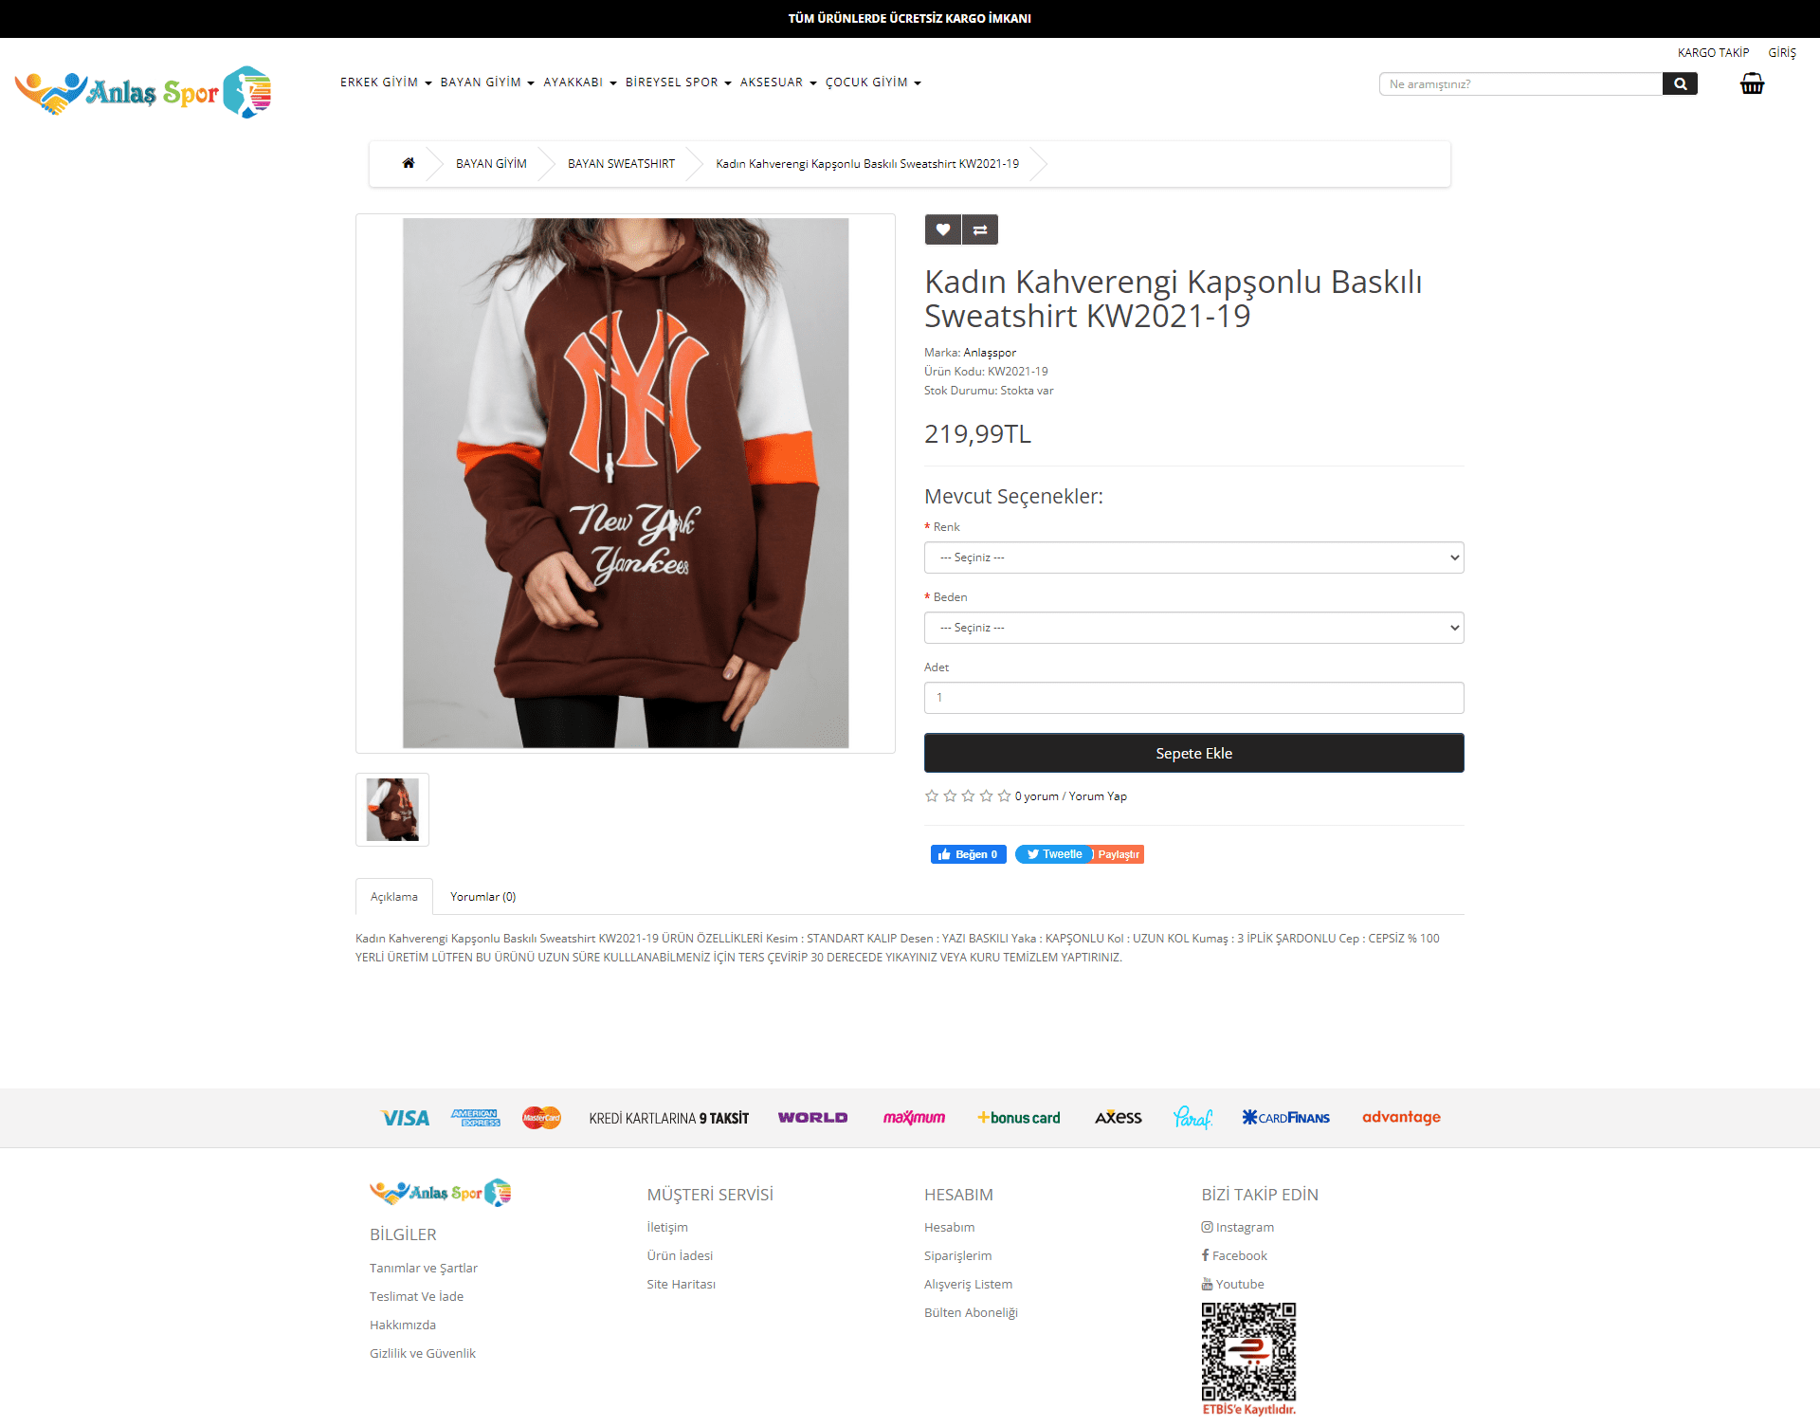Open the Renk dropdown
Screen dimensions: 1820x1426
1193,558
